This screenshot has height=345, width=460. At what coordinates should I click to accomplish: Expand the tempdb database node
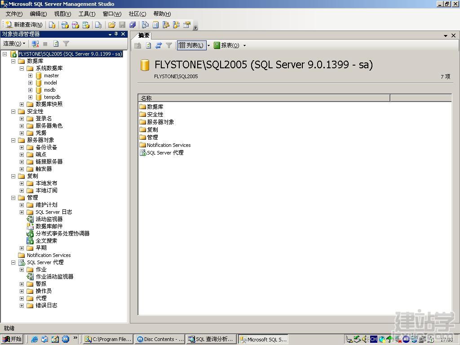(30, 97)
